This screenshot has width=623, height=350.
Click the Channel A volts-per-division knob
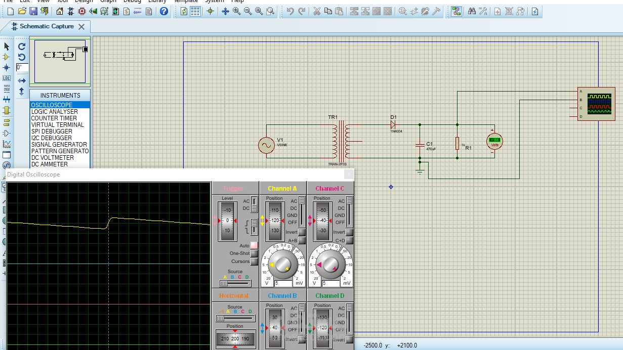283,265
